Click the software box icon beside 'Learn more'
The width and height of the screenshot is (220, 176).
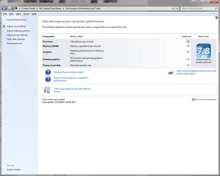click(47, 90)
